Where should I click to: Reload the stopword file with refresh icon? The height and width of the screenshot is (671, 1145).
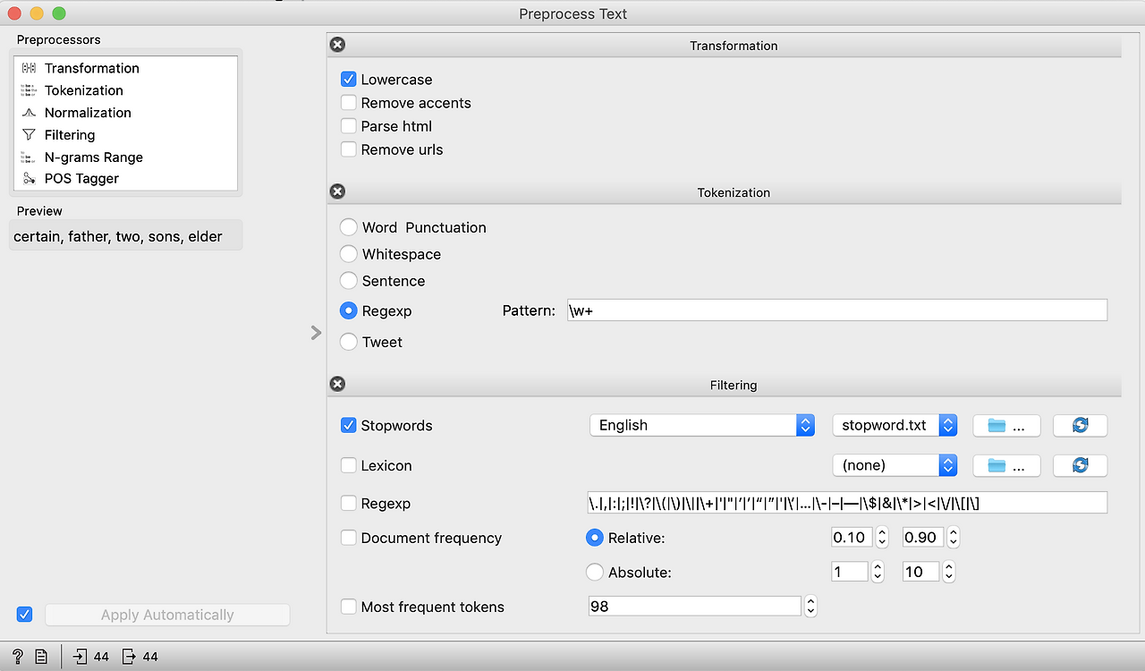click(1080, 425)
